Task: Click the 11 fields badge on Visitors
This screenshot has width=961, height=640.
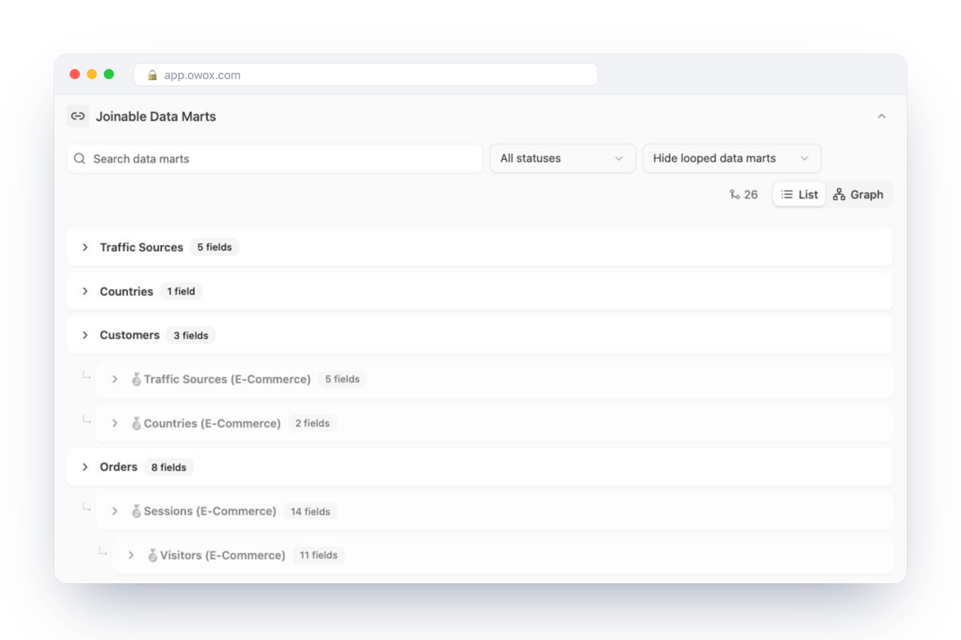Action: coord(318,555)
